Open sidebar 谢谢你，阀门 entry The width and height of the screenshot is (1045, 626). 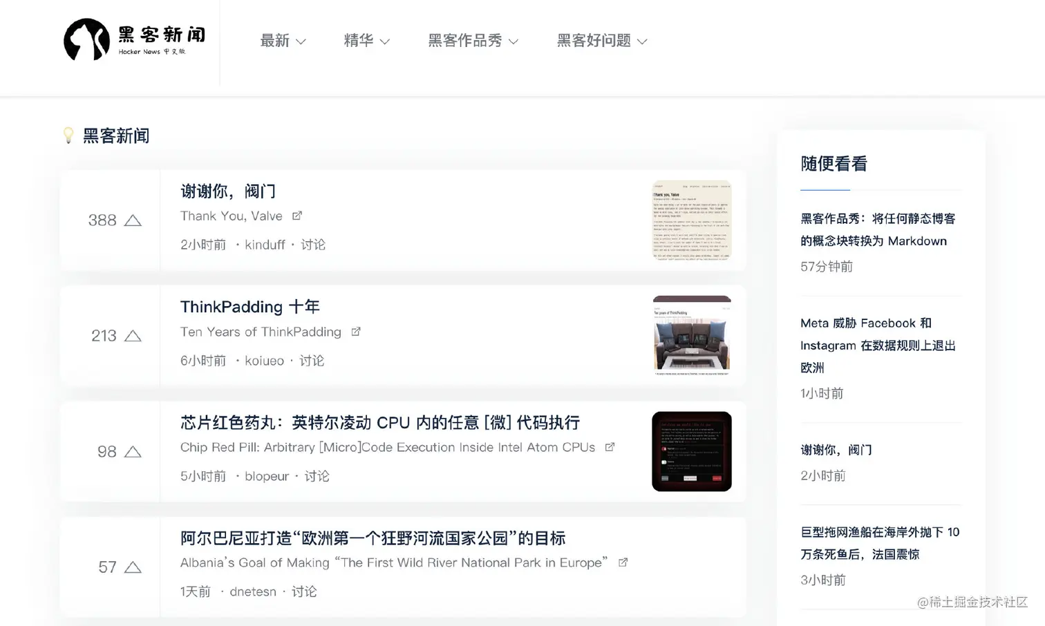(x=836, y=450)
